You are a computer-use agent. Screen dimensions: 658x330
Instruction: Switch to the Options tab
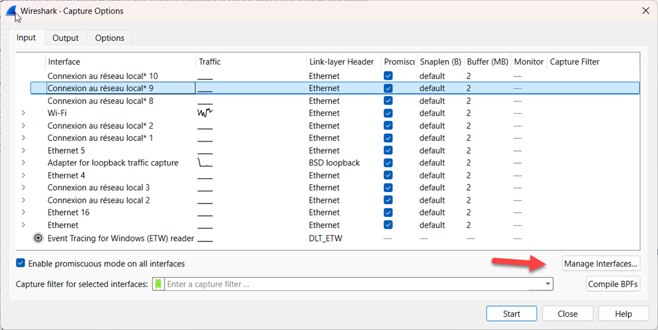[109, 38]
